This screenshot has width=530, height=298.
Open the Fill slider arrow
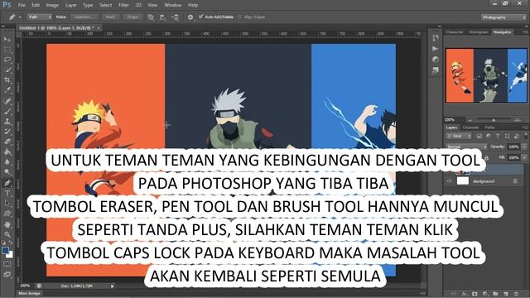pos(524,157)
